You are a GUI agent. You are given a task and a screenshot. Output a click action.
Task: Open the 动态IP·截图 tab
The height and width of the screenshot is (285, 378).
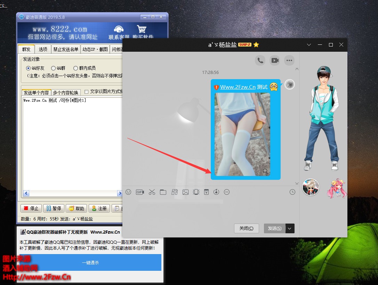pos(95,49)
